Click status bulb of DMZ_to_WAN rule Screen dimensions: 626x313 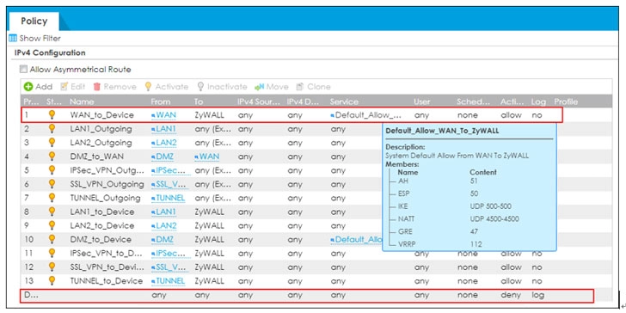(52, 156)
